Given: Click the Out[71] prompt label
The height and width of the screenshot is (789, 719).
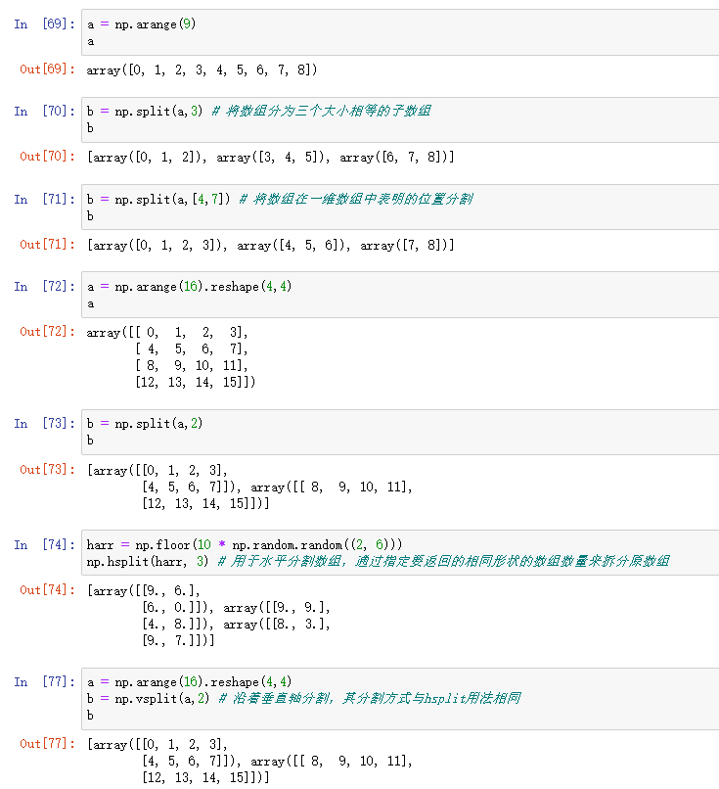Looking at the screenshot, I should (47, 245).
